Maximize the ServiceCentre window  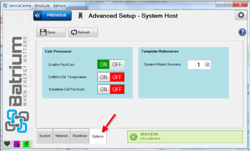click(x=228, y=5)
